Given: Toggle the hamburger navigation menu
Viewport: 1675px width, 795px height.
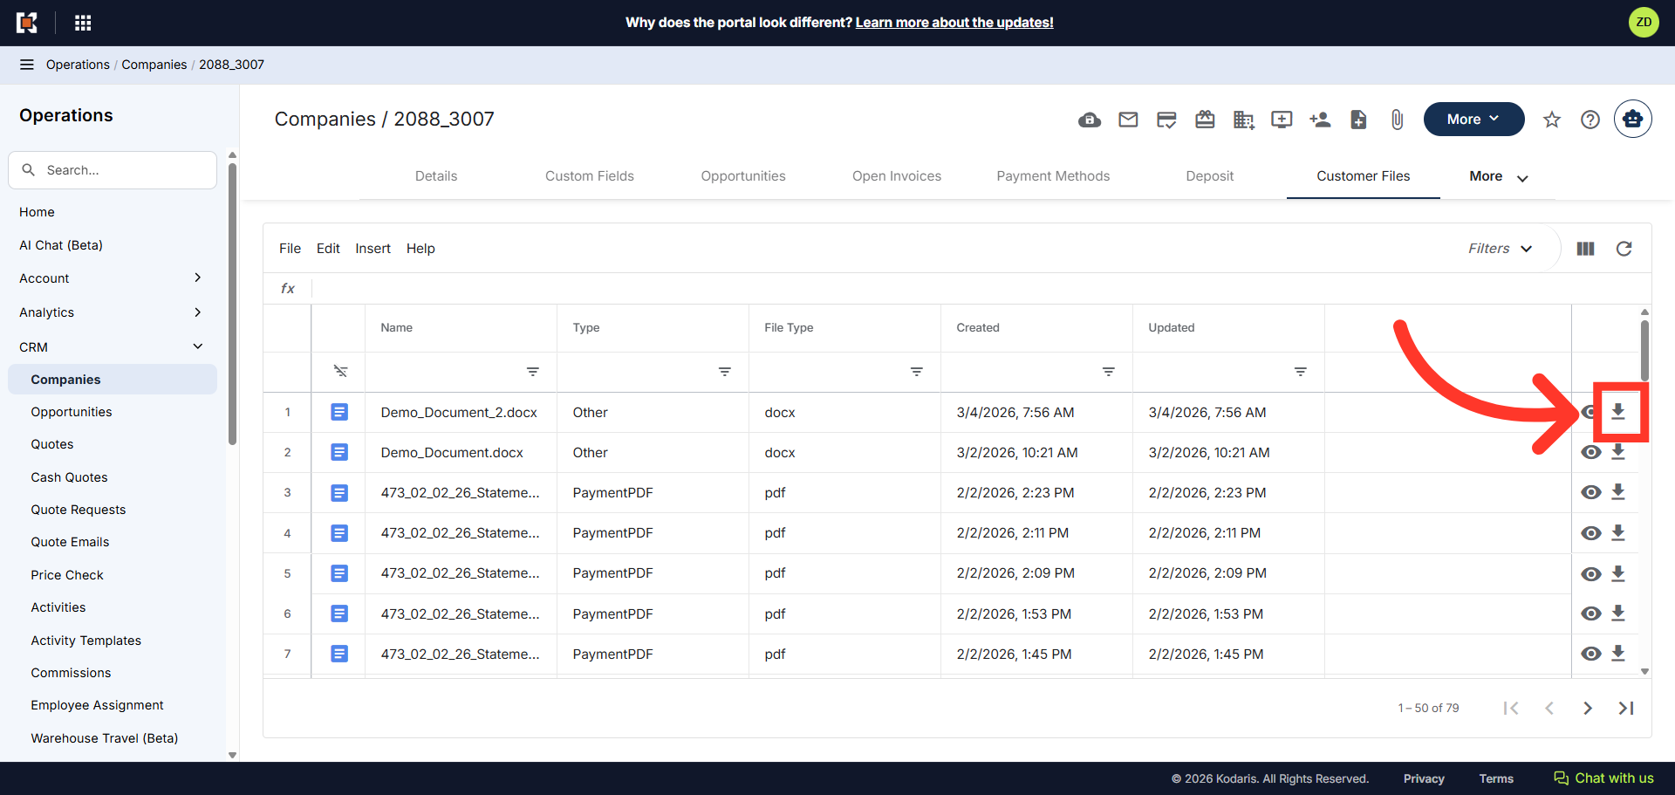Looking at the screenshot, I should coord(27,65).
